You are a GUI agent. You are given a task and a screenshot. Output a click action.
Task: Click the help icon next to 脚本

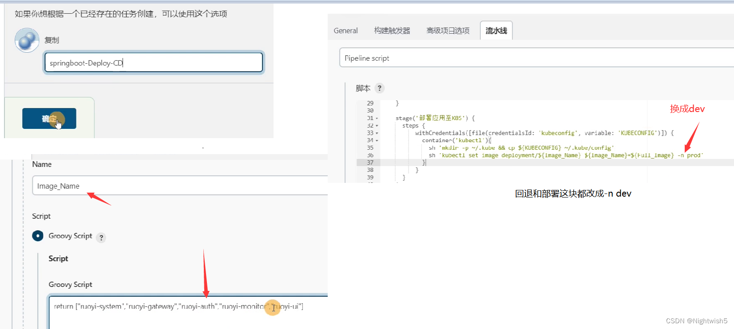(379, 88)
